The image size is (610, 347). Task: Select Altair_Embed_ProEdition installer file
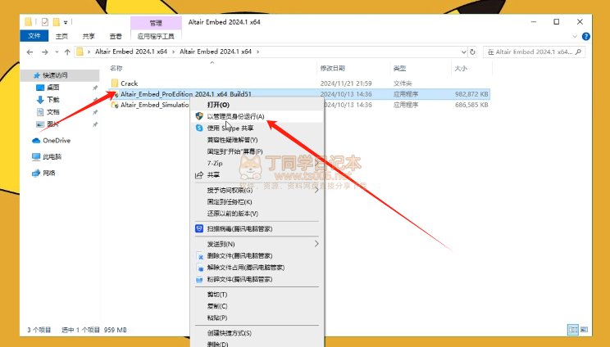tap(186, 94)
